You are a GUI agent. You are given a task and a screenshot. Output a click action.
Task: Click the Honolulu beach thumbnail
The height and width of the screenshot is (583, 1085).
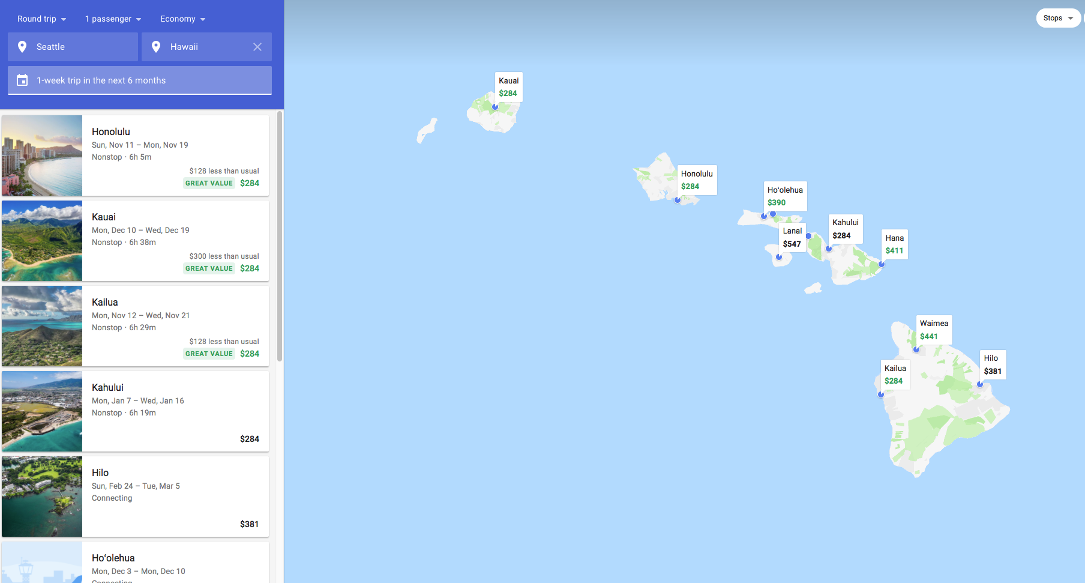click(x=42, y=156)
